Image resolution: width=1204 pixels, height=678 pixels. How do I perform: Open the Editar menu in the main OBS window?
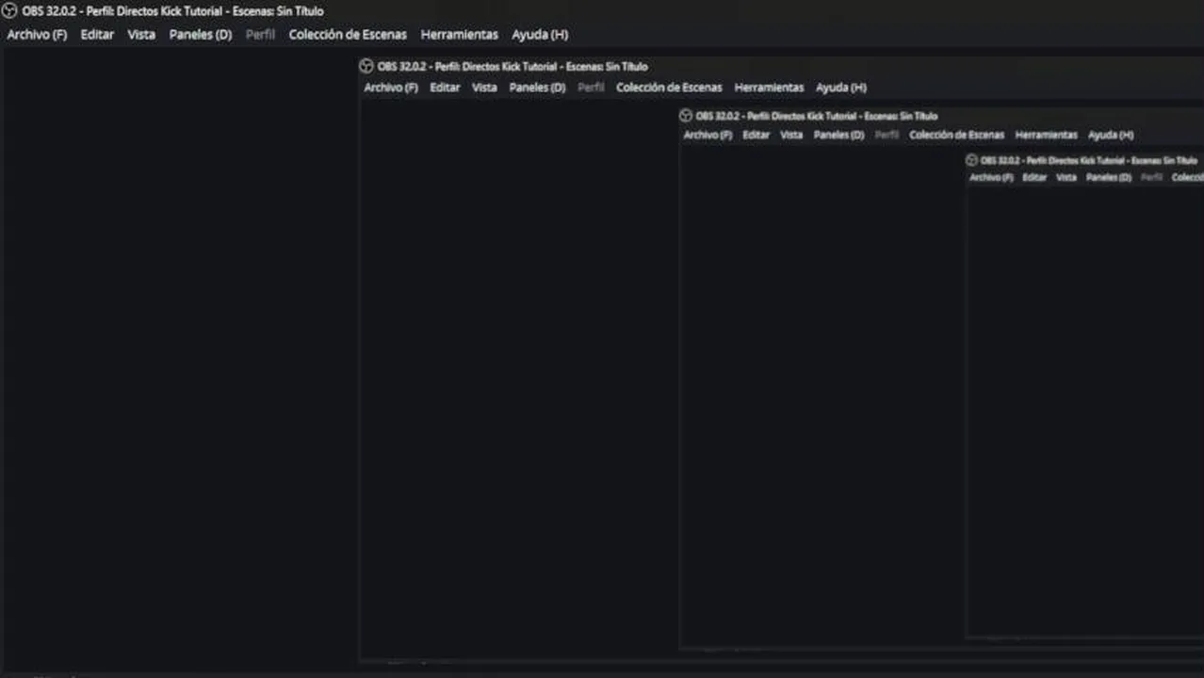point(97,35)
